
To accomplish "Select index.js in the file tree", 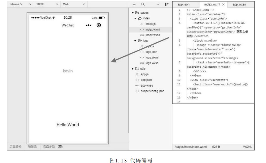I will tap(150, 24).
